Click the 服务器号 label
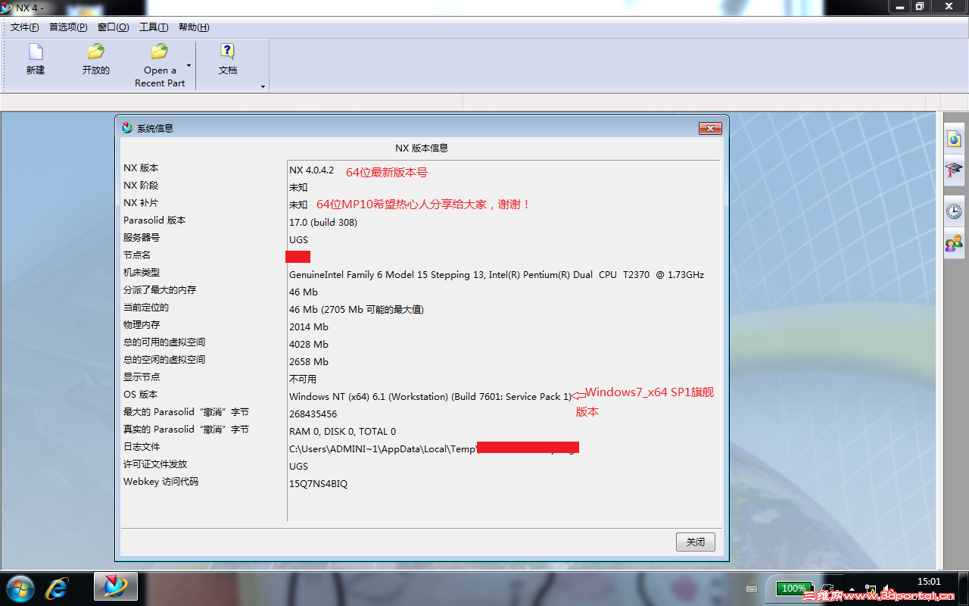969x606 pixels. 142,238
